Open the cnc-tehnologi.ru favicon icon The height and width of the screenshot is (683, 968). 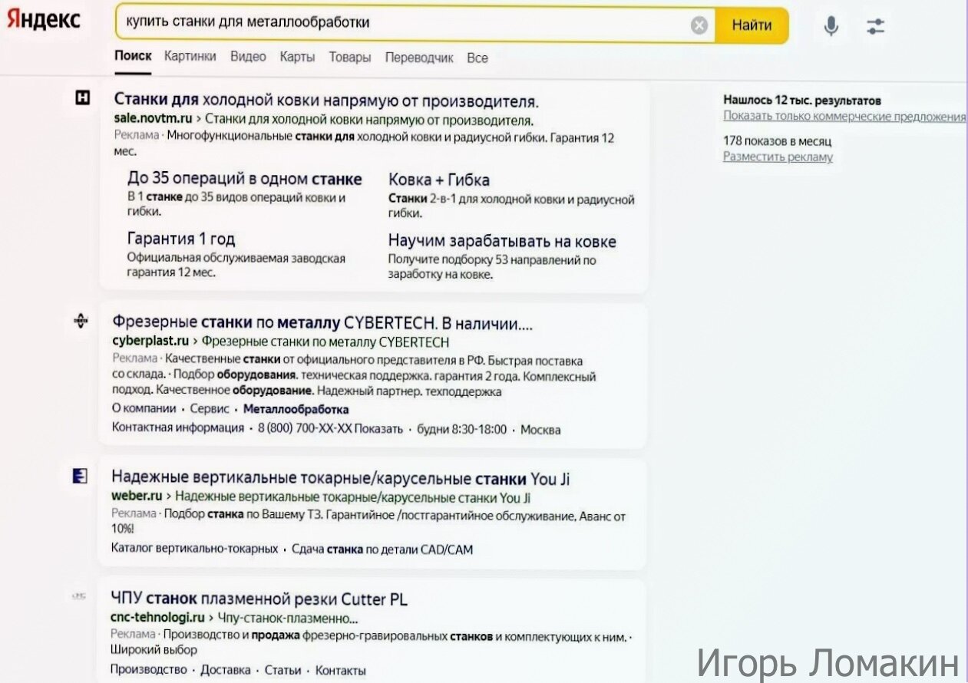79,596
